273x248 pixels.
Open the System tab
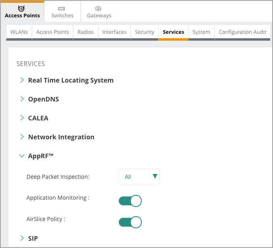[201, 32]
